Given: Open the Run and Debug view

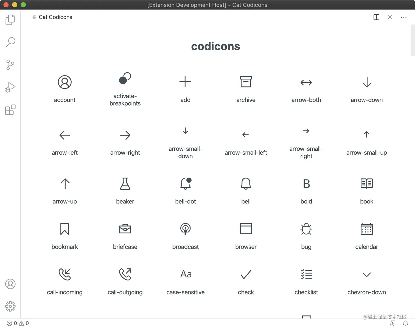Looking at the screenshot, I should pos(10,87).
